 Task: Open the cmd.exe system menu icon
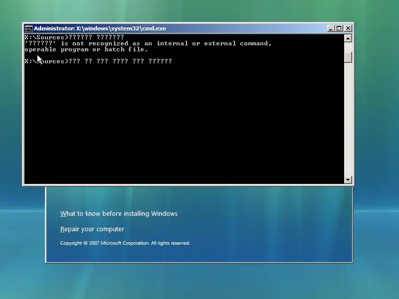29,28
